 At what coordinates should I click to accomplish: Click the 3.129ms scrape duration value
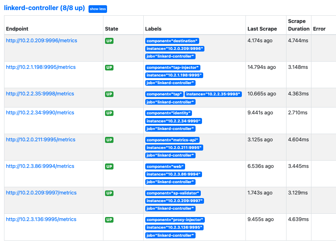click(298, 193)
